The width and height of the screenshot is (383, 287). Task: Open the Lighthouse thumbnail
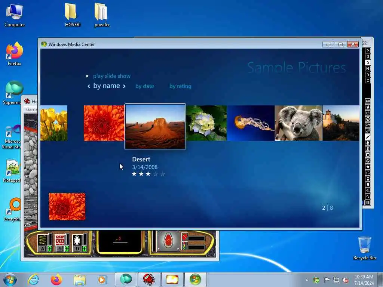coord(341,123)
